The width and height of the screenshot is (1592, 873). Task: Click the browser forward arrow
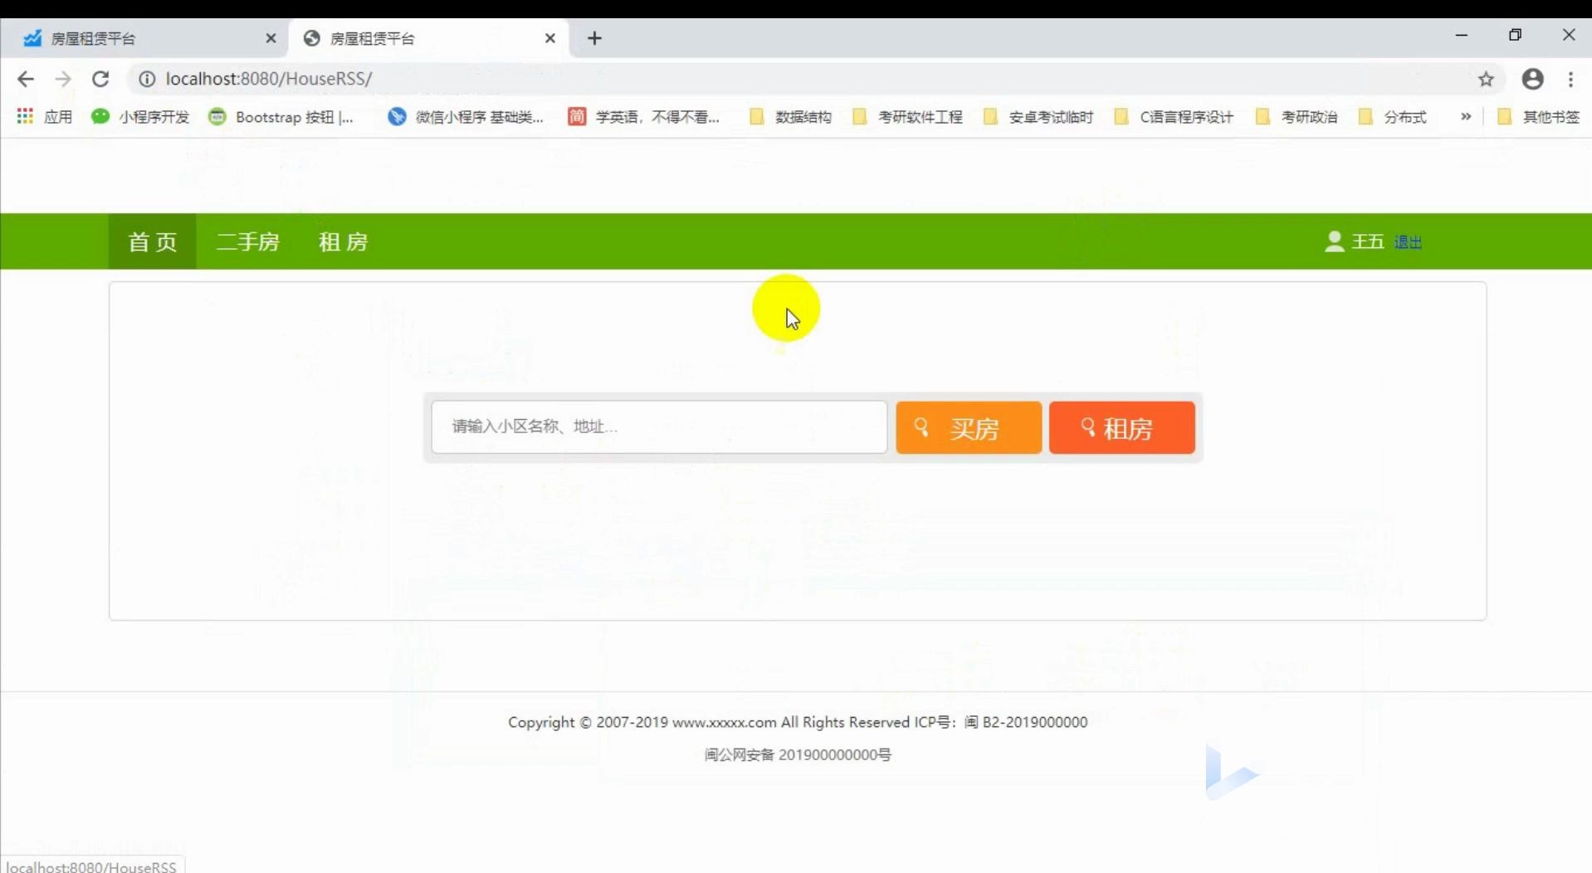pyautogui.click(x=63, y=79)
